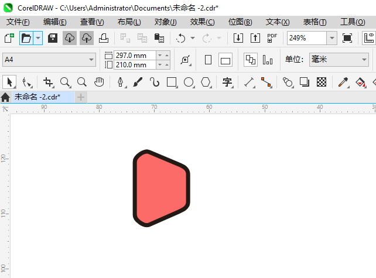The image size is (376, 278).
Task: Open the units dropdown showing 毫米
Action: (x=339, y=60)
